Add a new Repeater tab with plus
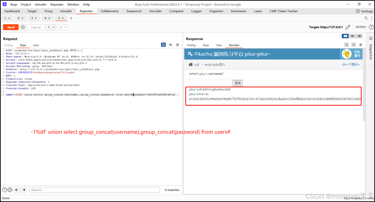This screenshot has width=375, height=202. 71,18
